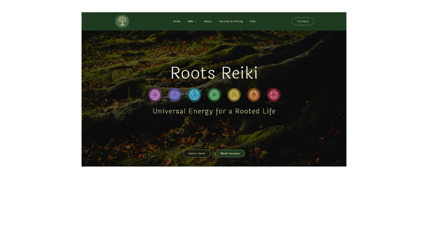The height and width of the screenshot is (245, 436).
Task: Select the indigo third-eye chakra icon
Action: 175,95
